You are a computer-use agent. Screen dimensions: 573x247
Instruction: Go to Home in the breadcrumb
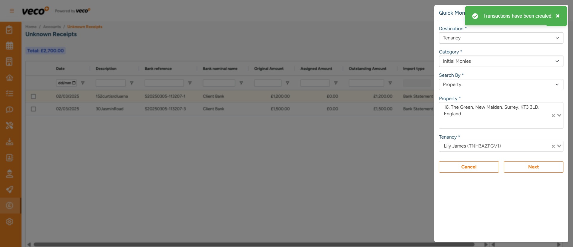coord(31,27)
